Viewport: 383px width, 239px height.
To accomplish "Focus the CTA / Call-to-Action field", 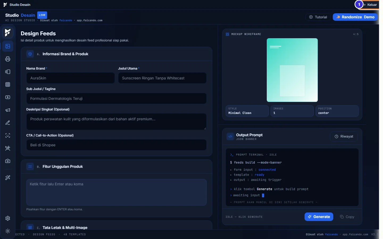I will [x=116, y=145].
